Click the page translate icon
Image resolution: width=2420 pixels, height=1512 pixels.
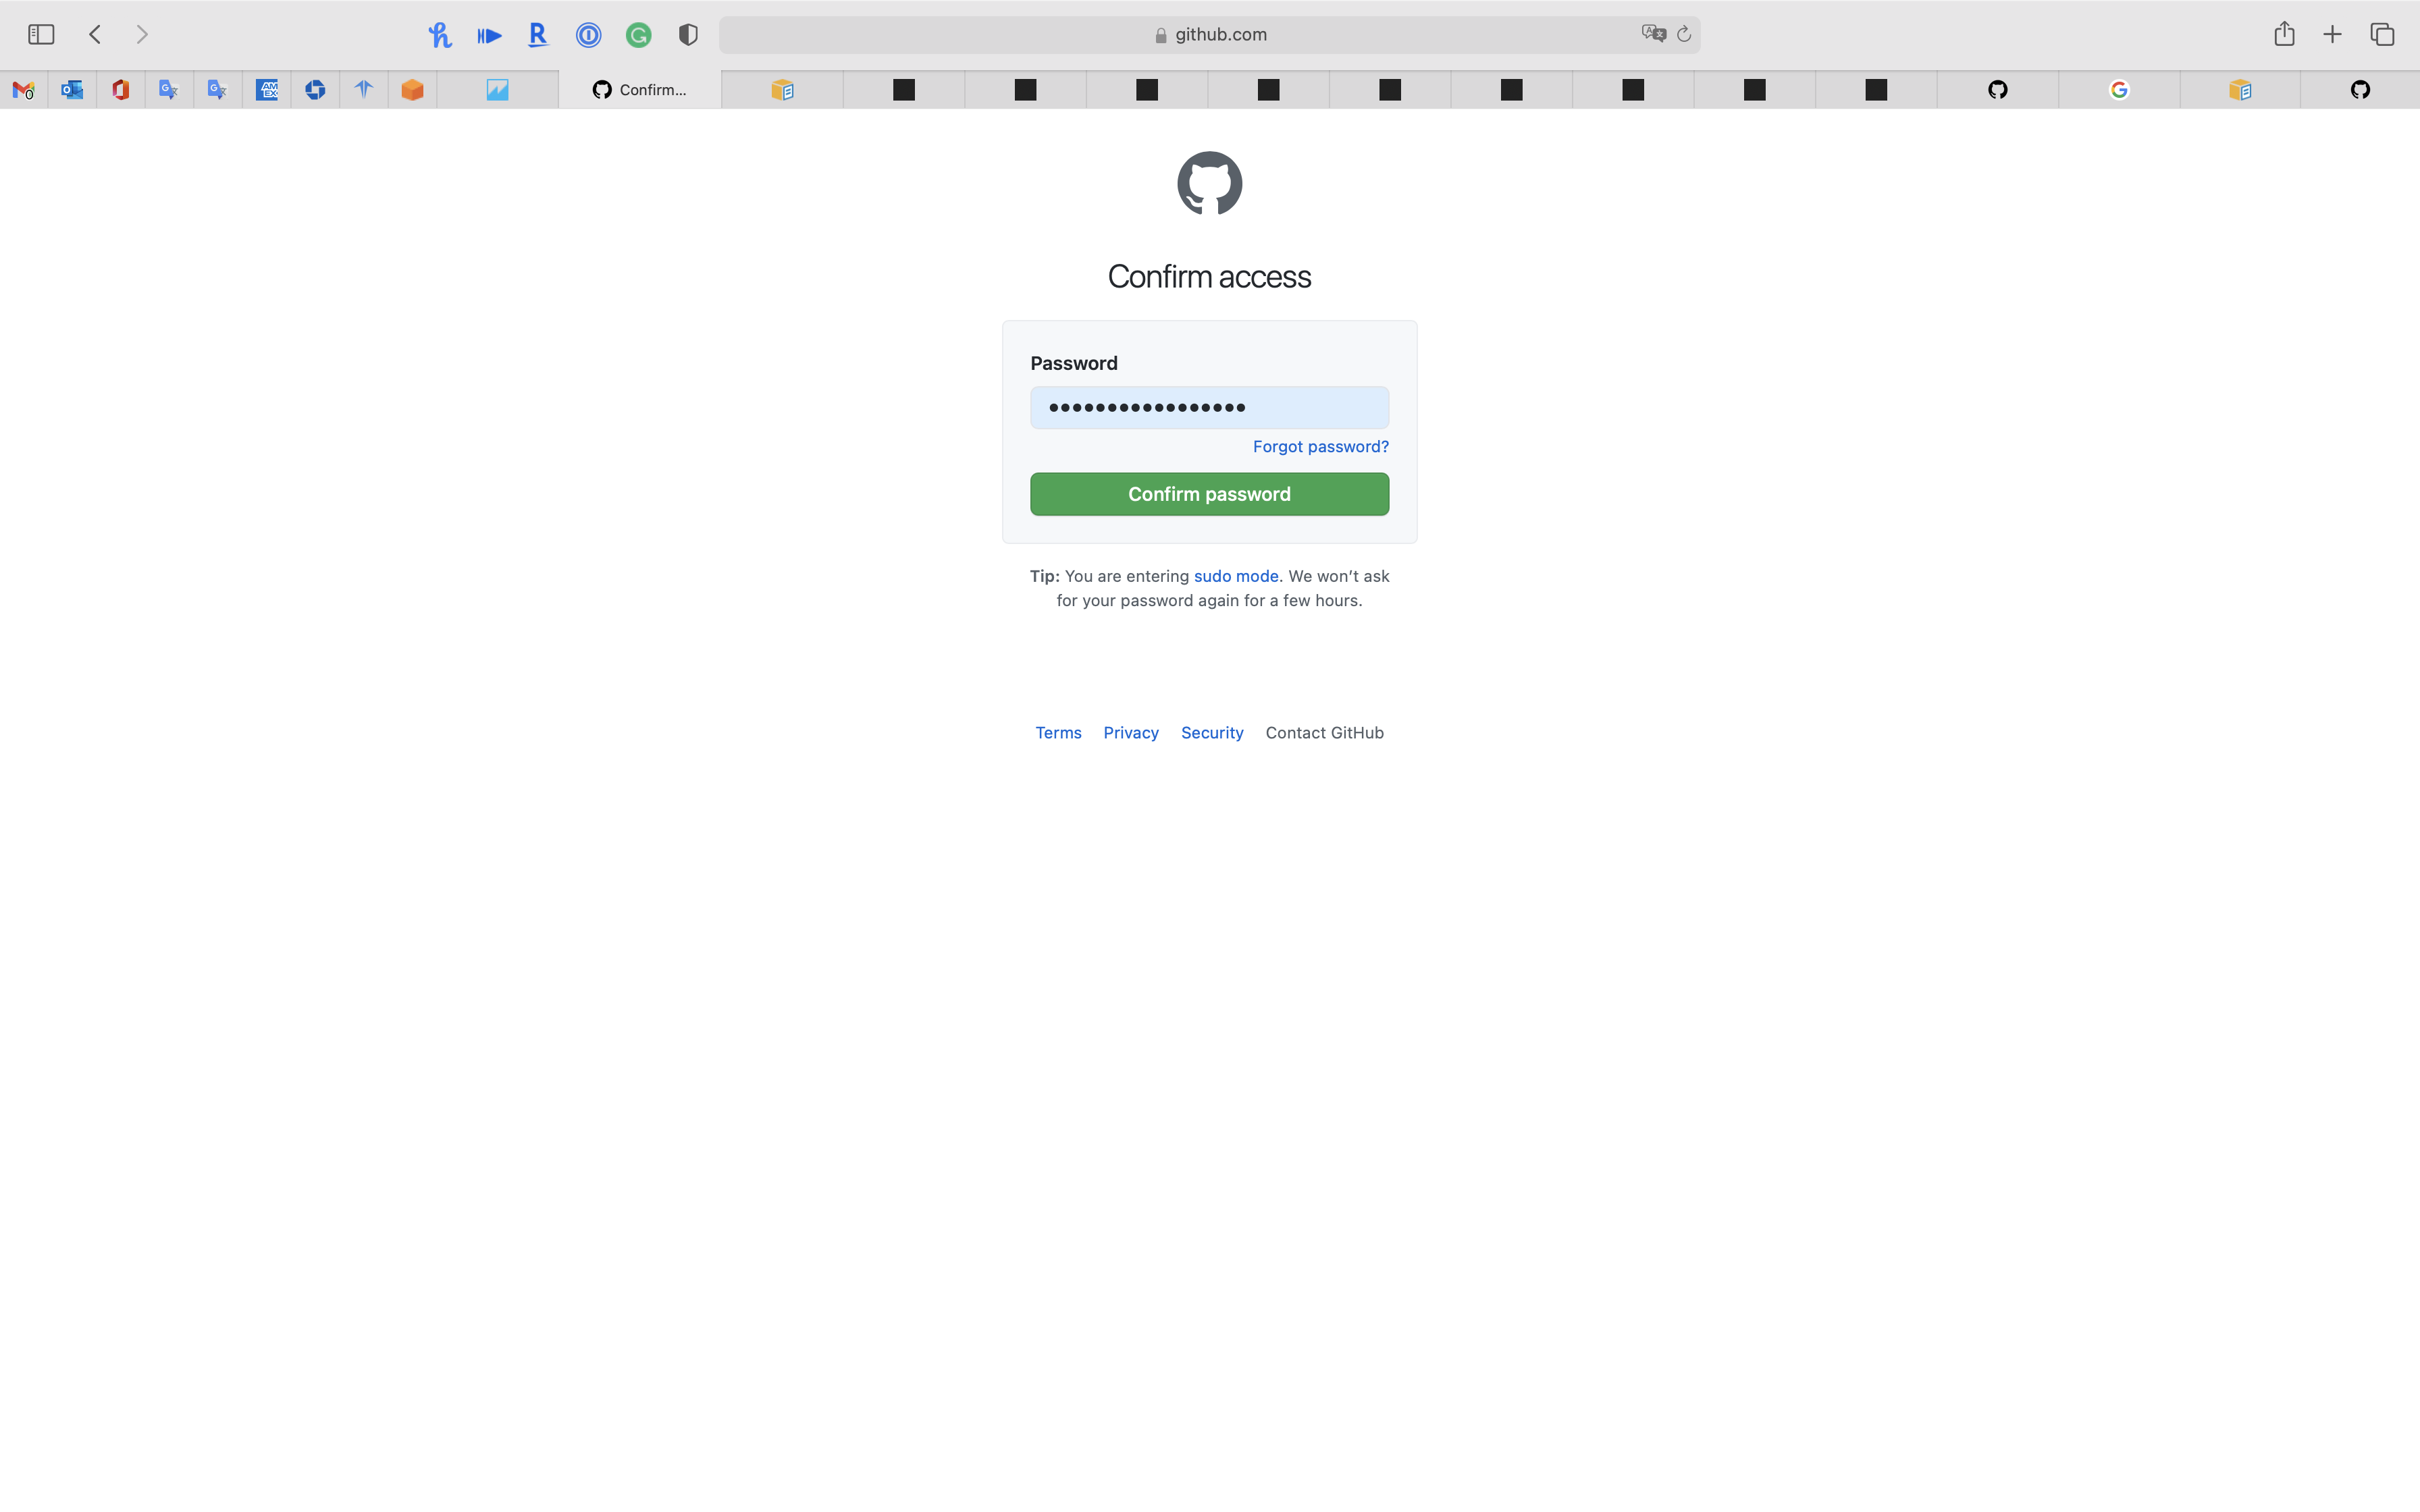point(1653,34)
